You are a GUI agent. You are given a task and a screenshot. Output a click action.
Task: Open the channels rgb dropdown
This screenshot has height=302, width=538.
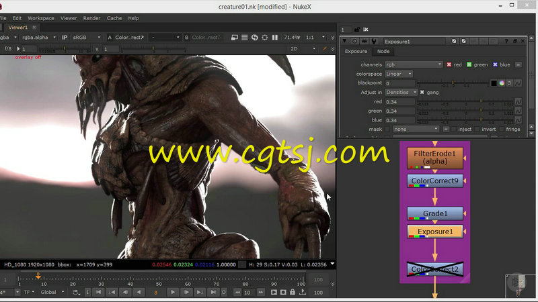click(414, 64)
